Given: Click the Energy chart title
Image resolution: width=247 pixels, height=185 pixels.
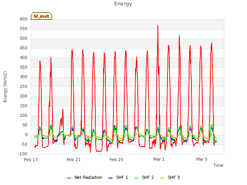Looking at the screenshot, I should [x=123, y=4].
